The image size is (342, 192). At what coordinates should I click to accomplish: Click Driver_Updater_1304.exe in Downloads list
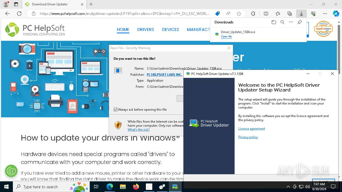pos(238,32)
